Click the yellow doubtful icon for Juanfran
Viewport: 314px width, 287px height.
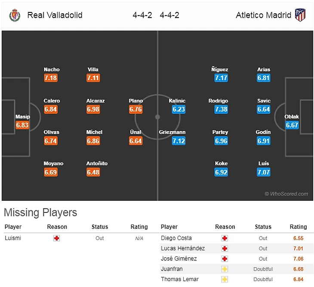(x=225, y=269)
